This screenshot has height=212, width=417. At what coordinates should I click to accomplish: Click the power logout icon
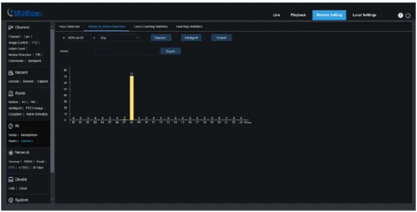coord(408,15)
